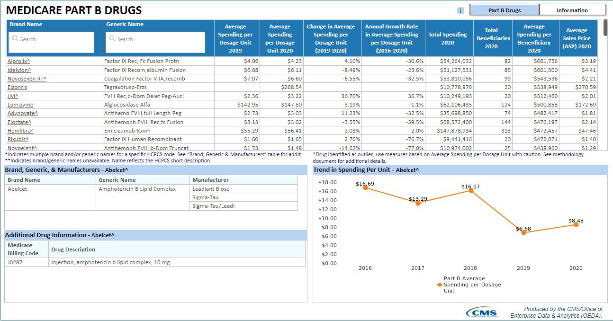Screen dimensions: 613x321
Task: Select the 2019 data point $6.68
Action: (x=523, y=232)
